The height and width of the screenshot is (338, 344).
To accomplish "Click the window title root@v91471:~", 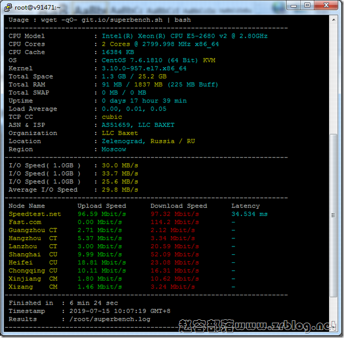I will coord(37,7).
